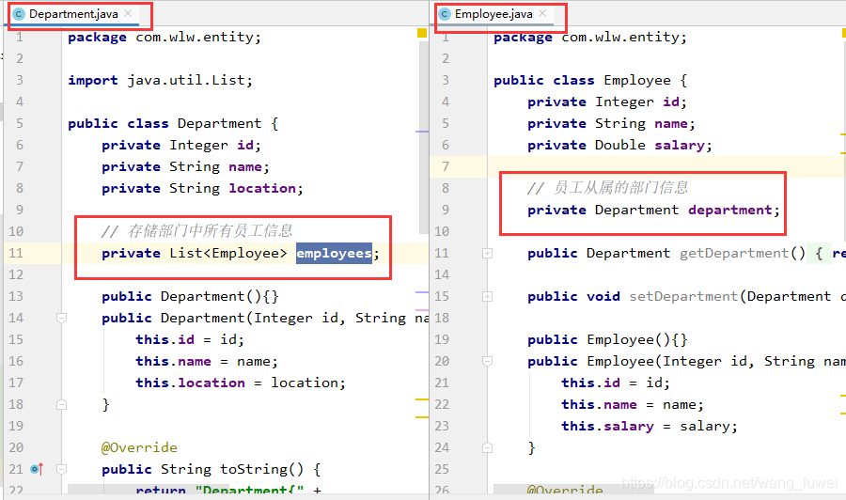Close the Employee.java tab
This screenshot has width=846, height=500.
click(x=542, y=13)
